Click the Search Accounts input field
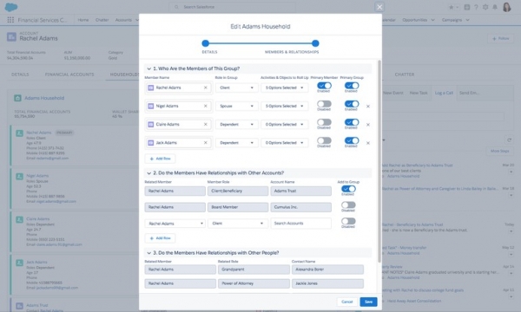This screenshot has width=521, height=312. [301, 224]
